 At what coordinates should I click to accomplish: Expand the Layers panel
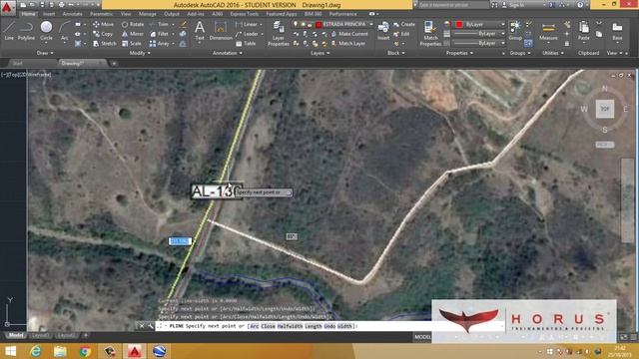click(320, 53)
